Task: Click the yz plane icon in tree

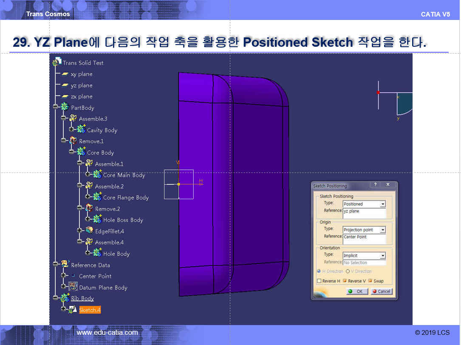Action: click(x=65, y=85)
